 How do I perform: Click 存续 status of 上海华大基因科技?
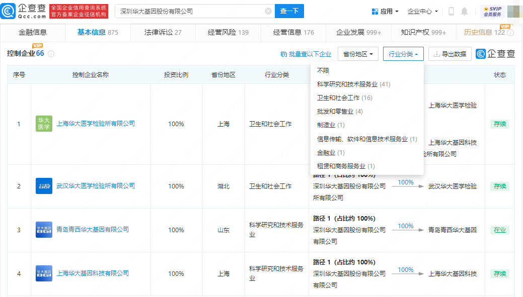pos(500,274)
